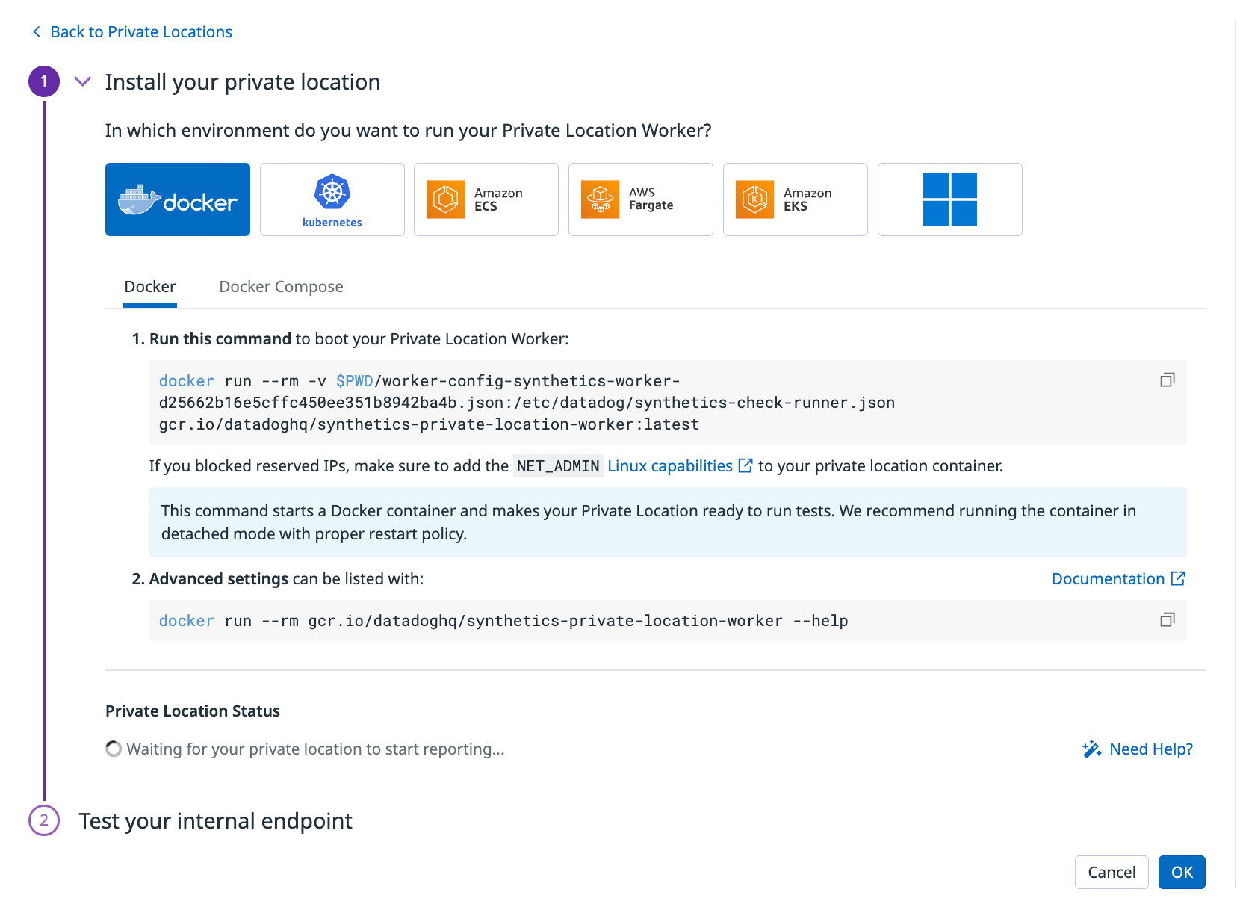Viewport: 1240px width, 916px height.
Task: Open the advanced settings Documentation link
Action: [x=1109, y=578]
